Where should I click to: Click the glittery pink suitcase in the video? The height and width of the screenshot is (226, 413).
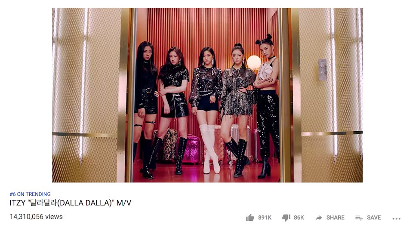192,149
